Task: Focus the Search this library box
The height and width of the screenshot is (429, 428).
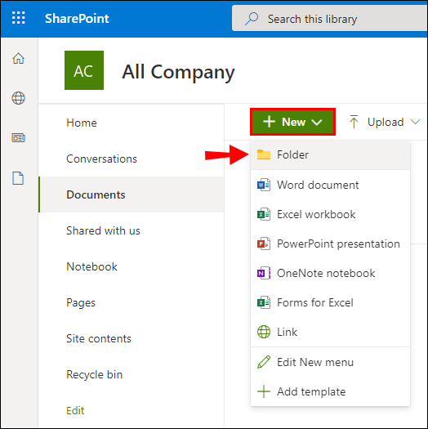Action: 329,18
